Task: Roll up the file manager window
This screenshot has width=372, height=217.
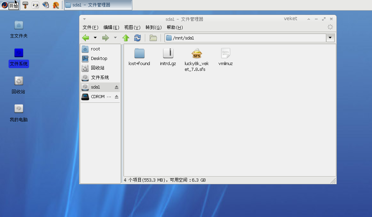Action: pyautogui.click(x=309, y=19)
